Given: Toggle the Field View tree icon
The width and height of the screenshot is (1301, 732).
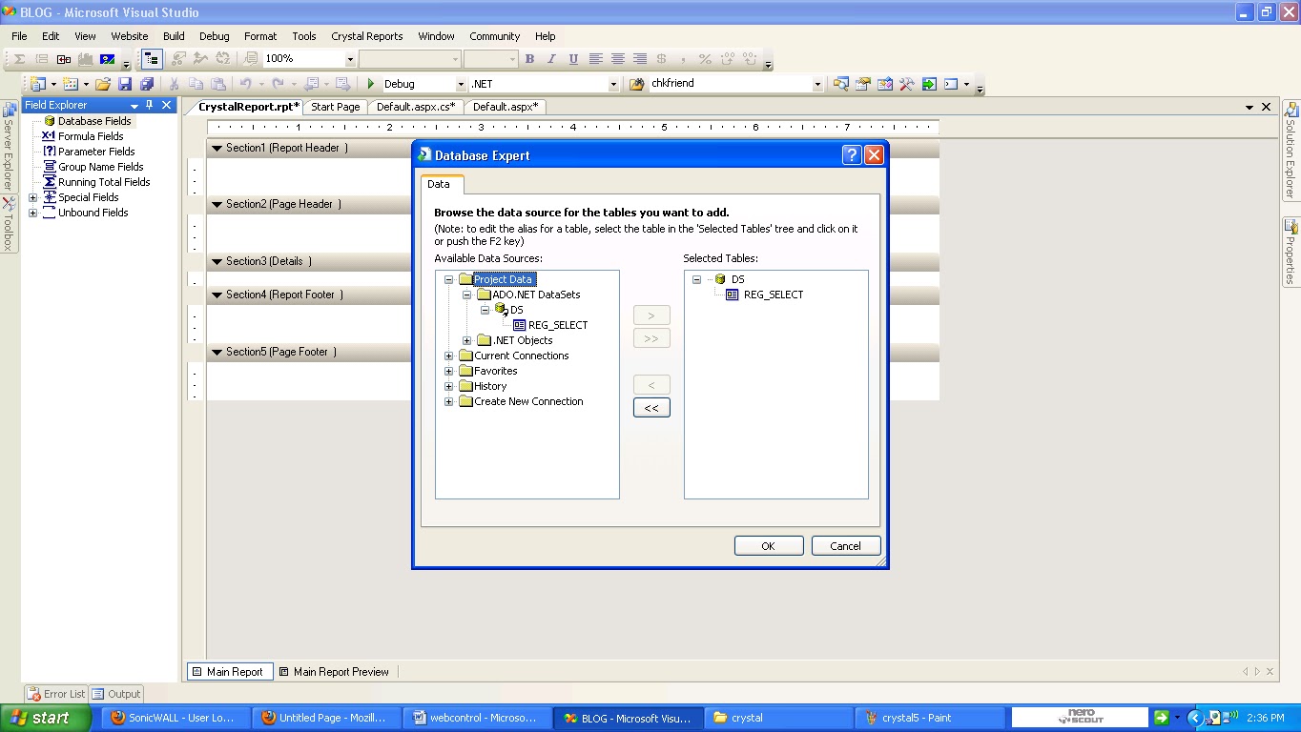Looking at the screenshot, I should click(151, 59).
